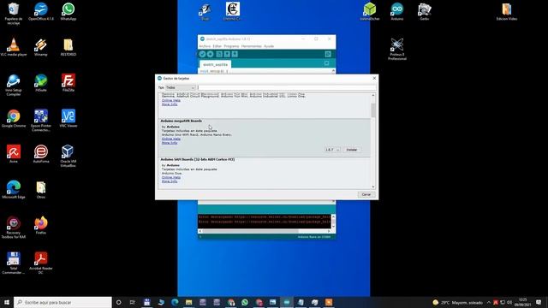The width and height of the screenshot is (548, 308).
Task: Open Herramientas menu in Arduino window
Action: [251, 46]
